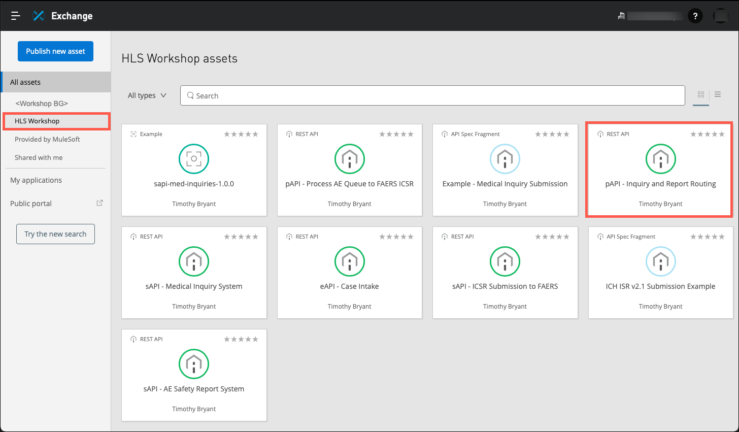Click the API Spec Fragment label on ICH ISR card

tap(631, 237)
